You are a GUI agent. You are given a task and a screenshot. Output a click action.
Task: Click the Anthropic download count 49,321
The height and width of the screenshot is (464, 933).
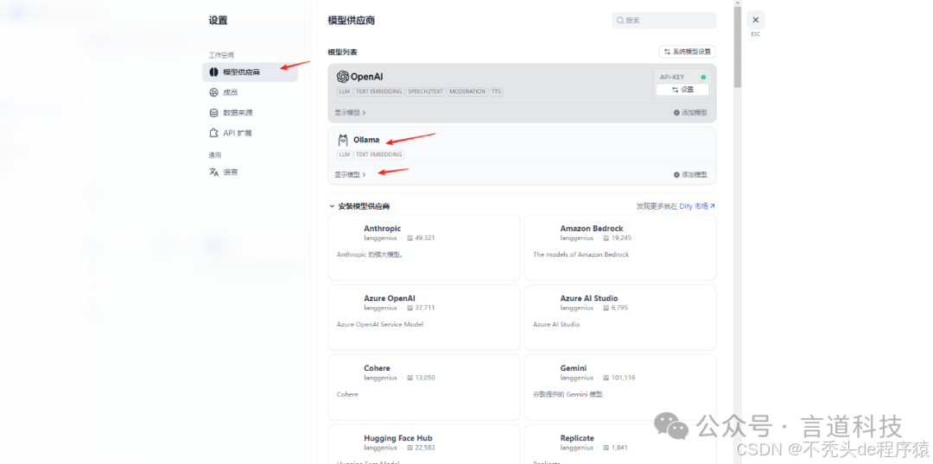click(x=425, y=238)
